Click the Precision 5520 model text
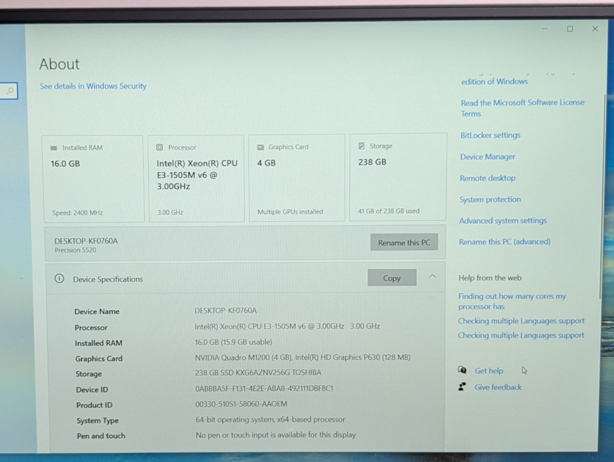 click(75, 250)
